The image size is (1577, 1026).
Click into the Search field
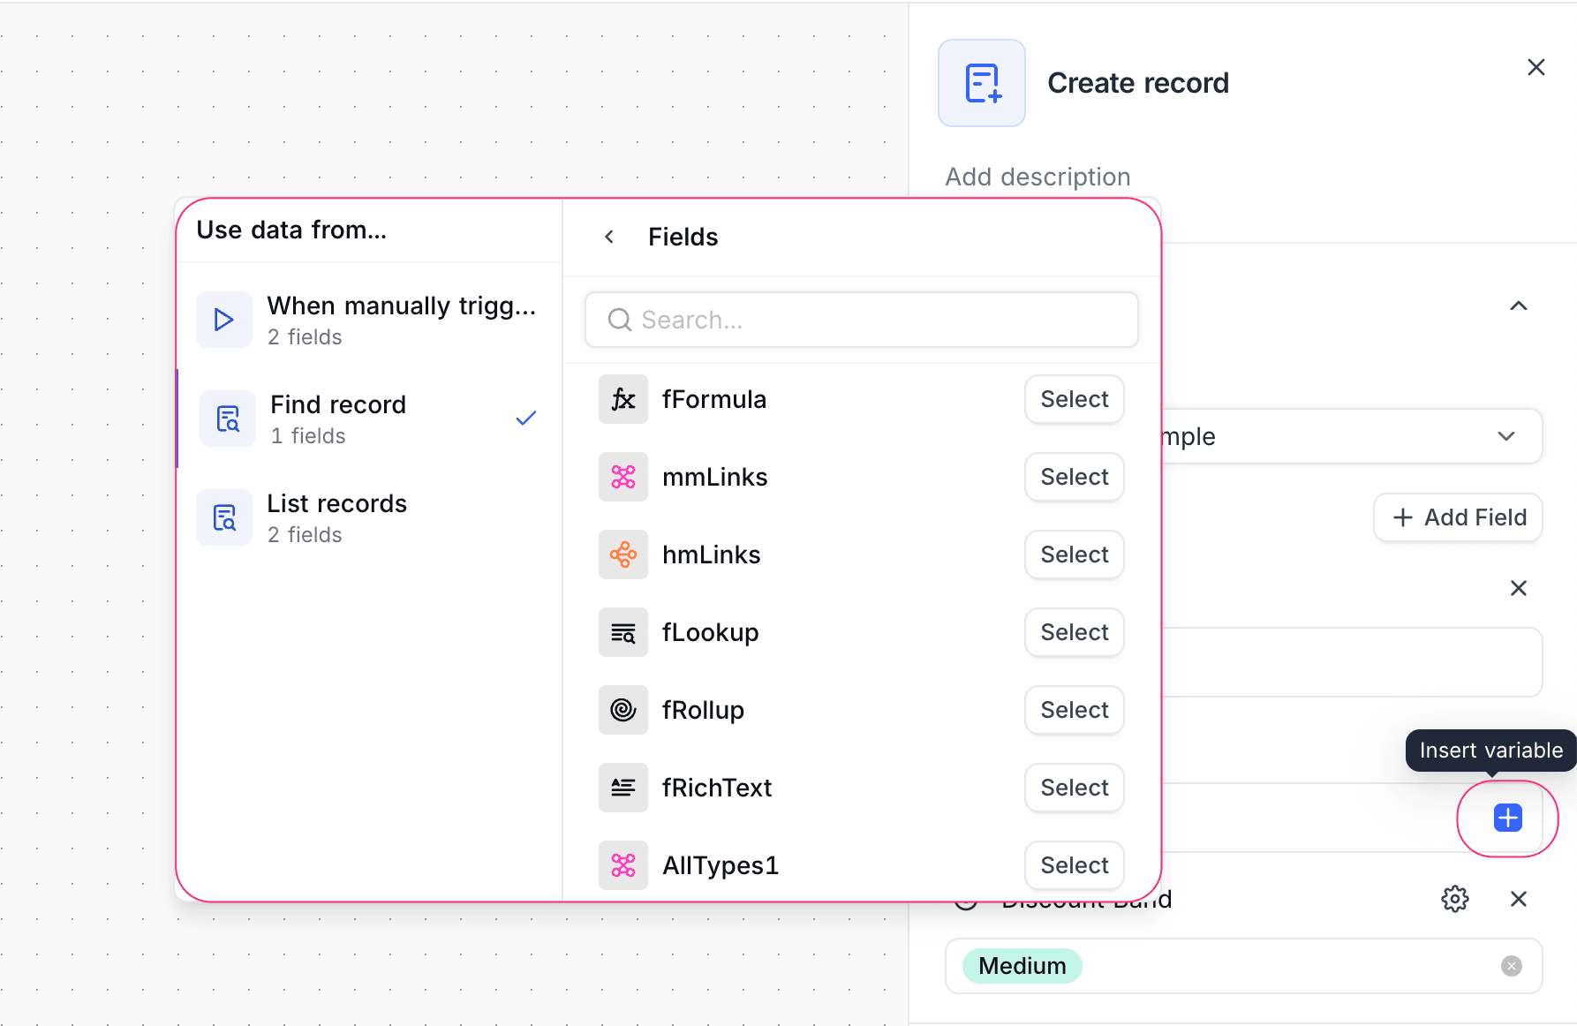tap(861, 320)
